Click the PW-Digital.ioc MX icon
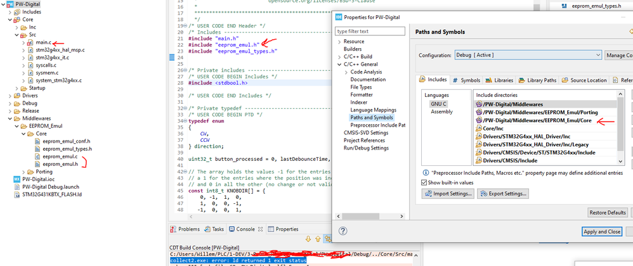 [x=16, y=179]
